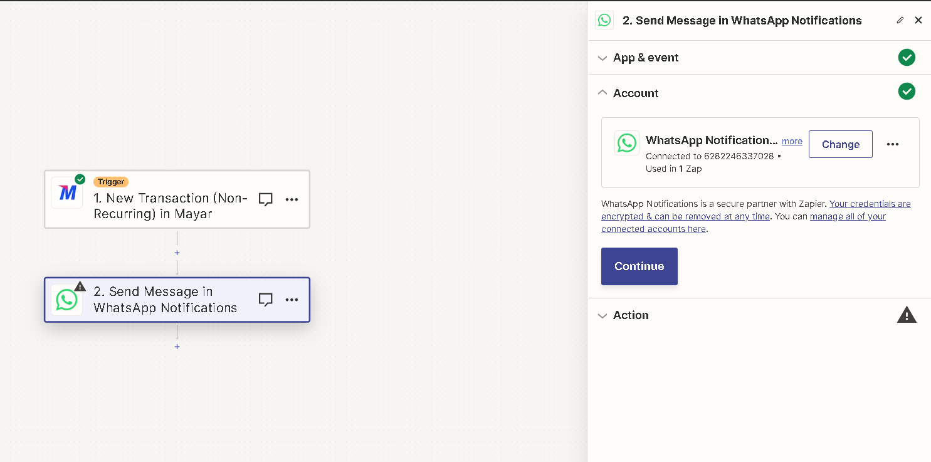Open the credentials are encrypted link

[756, 210]
